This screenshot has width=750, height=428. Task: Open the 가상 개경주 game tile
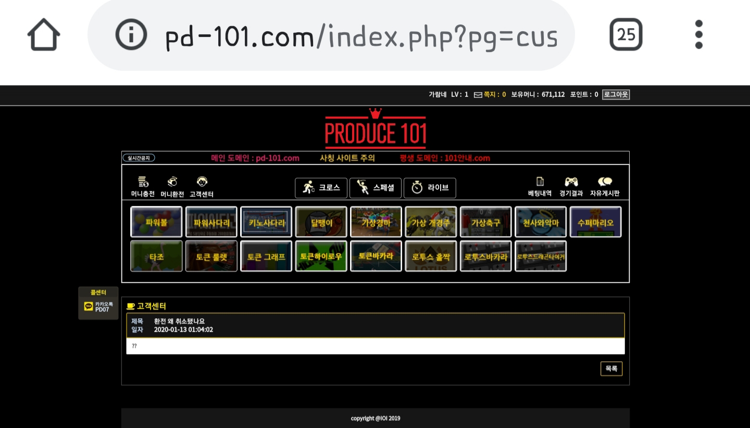pos(431,222)
